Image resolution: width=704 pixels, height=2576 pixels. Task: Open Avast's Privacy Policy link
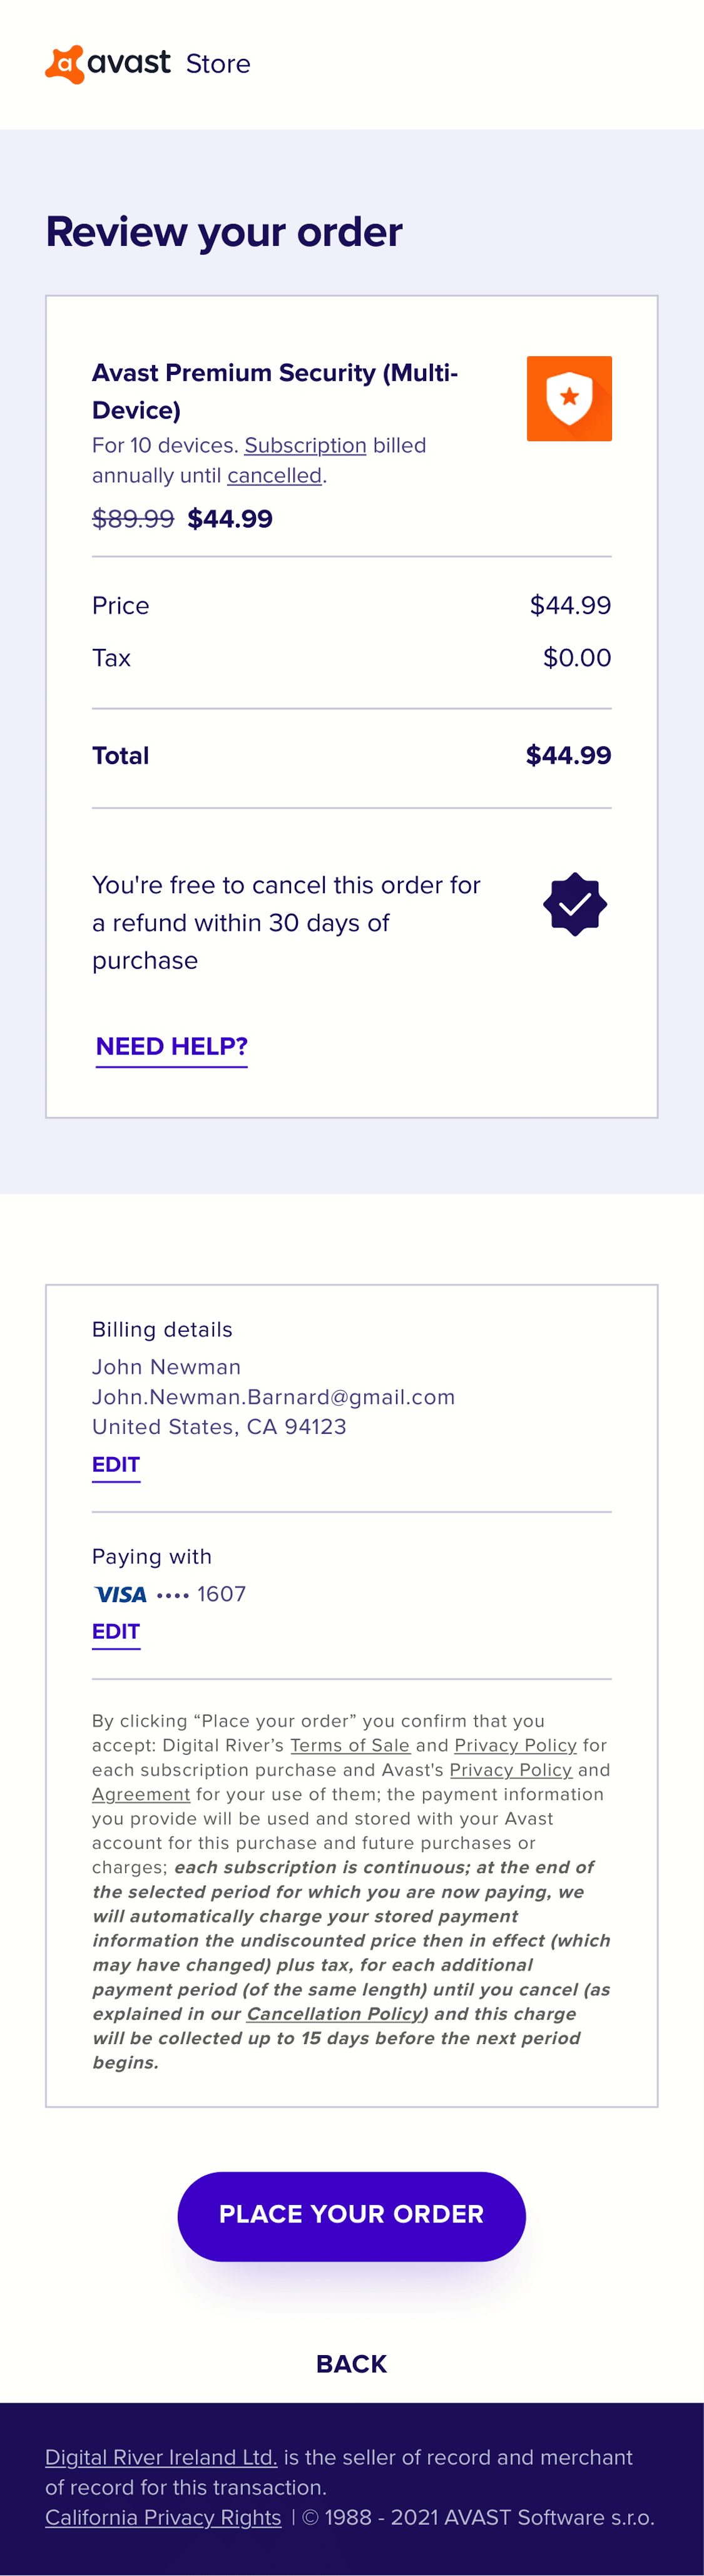[511, 1770]
